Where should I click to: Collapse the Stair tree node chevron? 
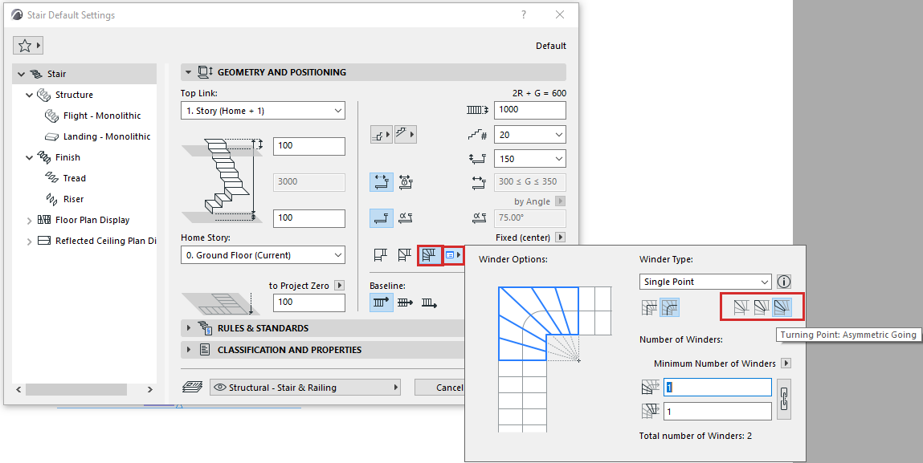[x=21, y=74]
